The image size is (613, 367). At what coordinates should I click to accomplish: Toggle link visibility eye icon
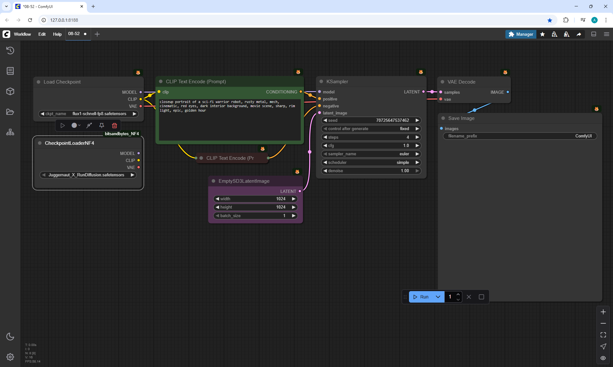click(603, 358)
